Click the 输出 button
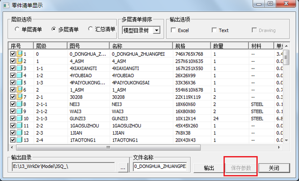This screenshot has height=181, width=299. point(209,168)
